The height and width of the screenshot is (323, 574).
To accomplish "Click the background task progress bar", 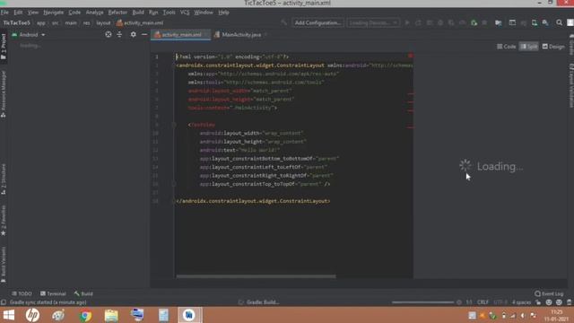I will (x=422, y=302).
